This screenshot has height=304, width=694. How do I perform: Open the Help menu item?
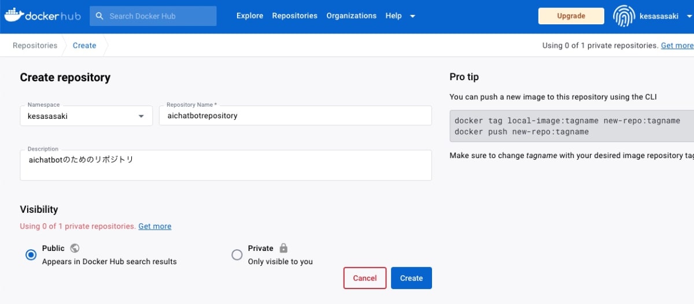click(394, 16)
